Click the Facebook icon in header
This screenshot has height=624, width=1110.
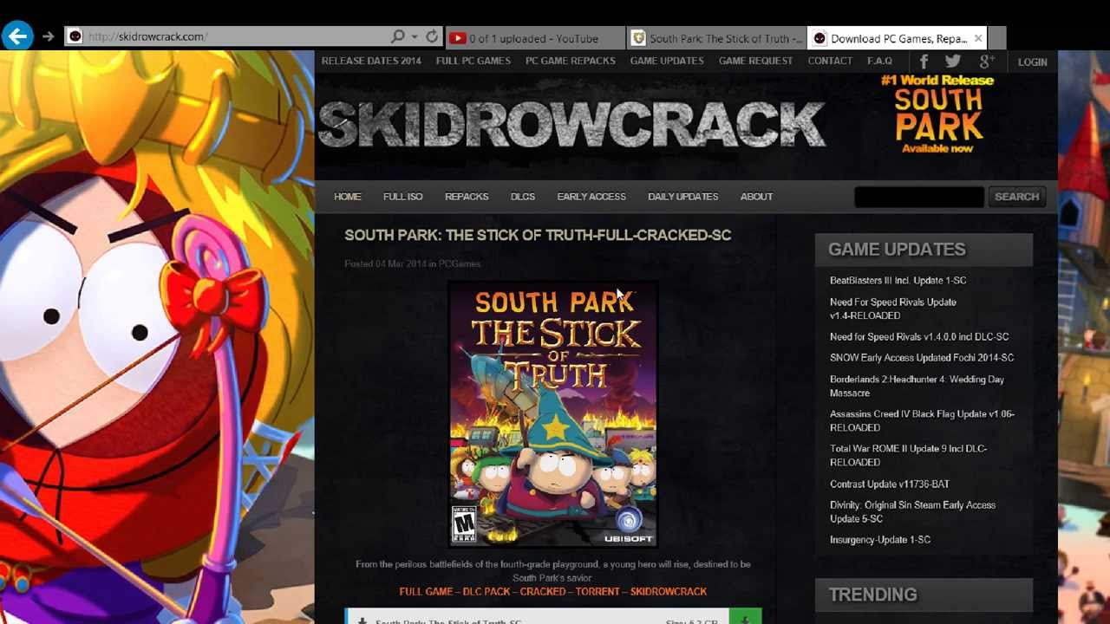(x=924, y=61)
